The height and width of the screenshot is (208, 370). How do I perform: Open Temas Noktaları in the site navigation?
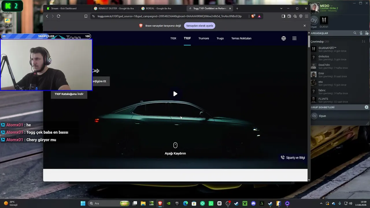(241, 38)
